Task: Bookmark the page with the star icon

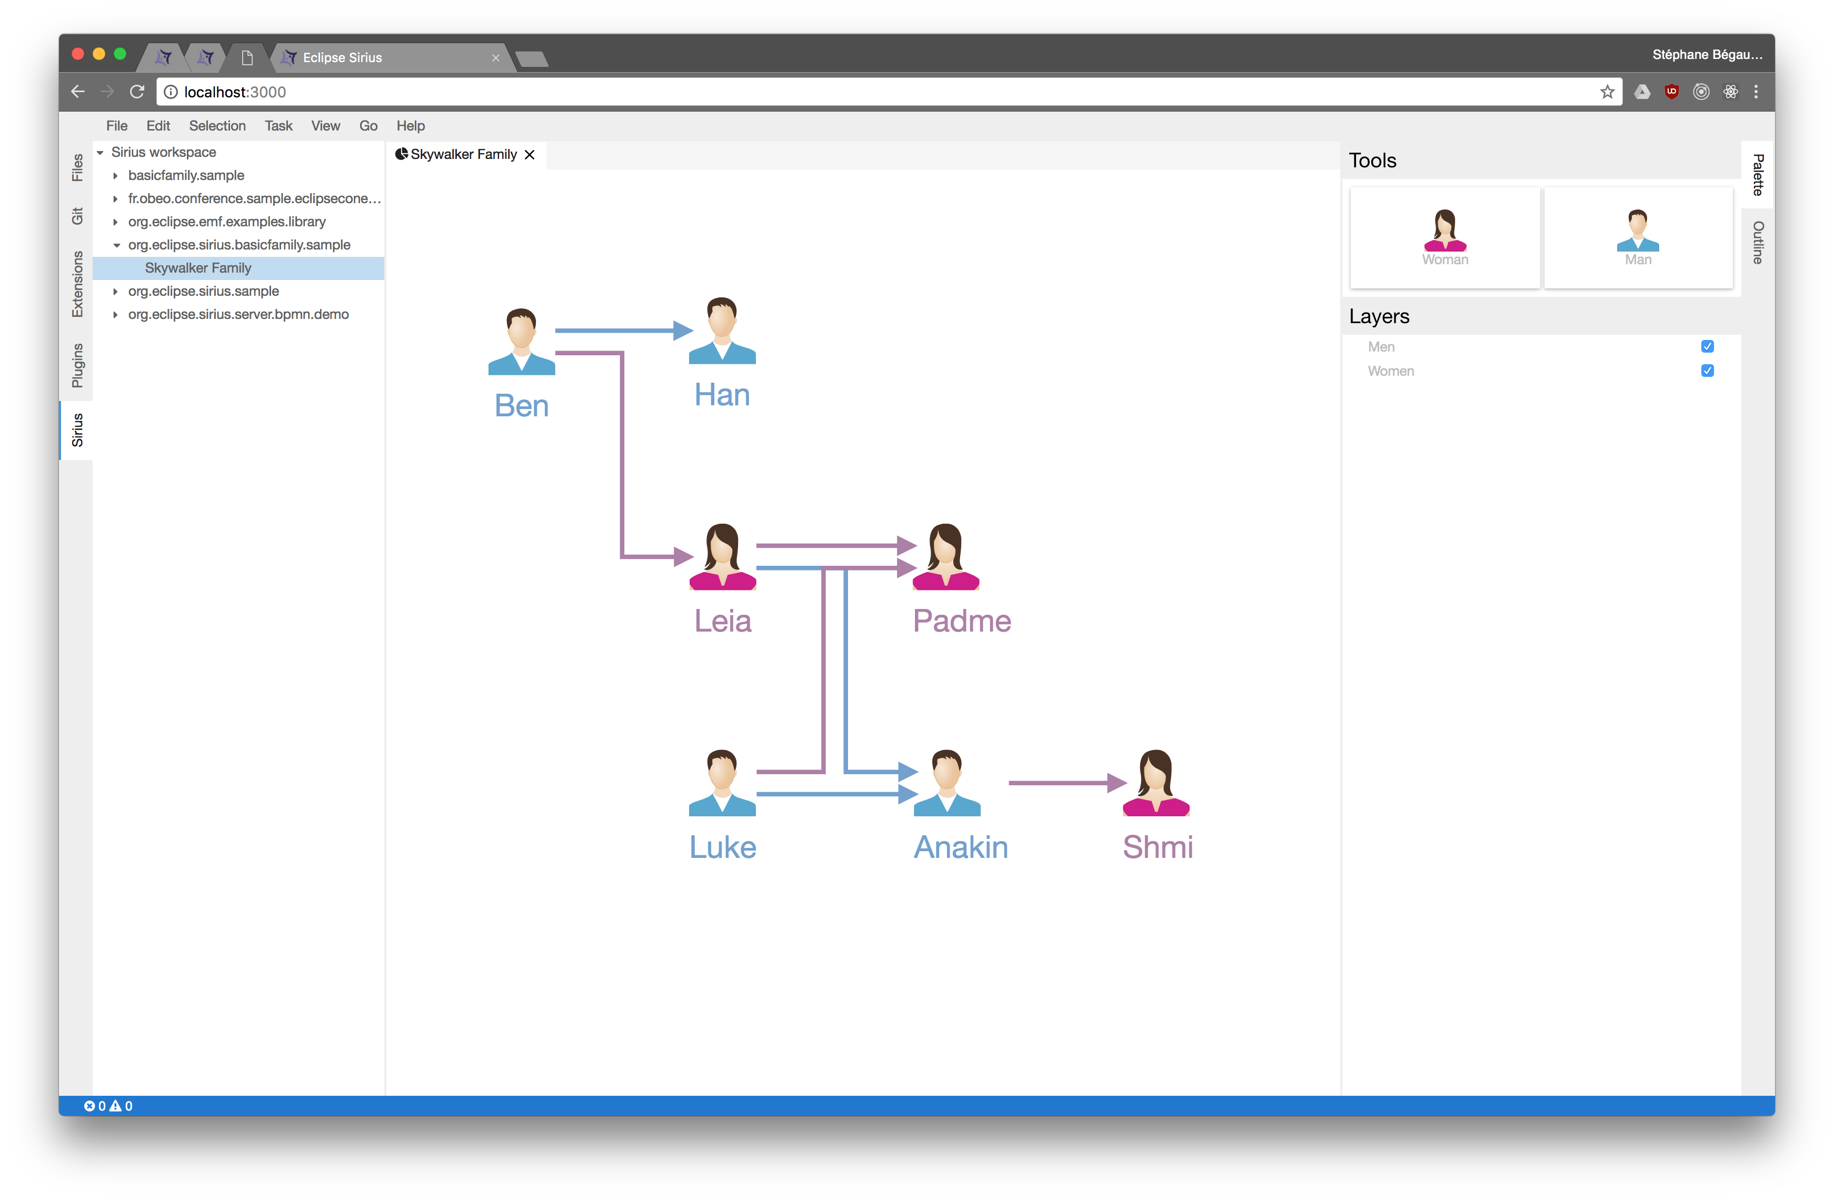Action: pyautogui.click(x=1607, y=92)
